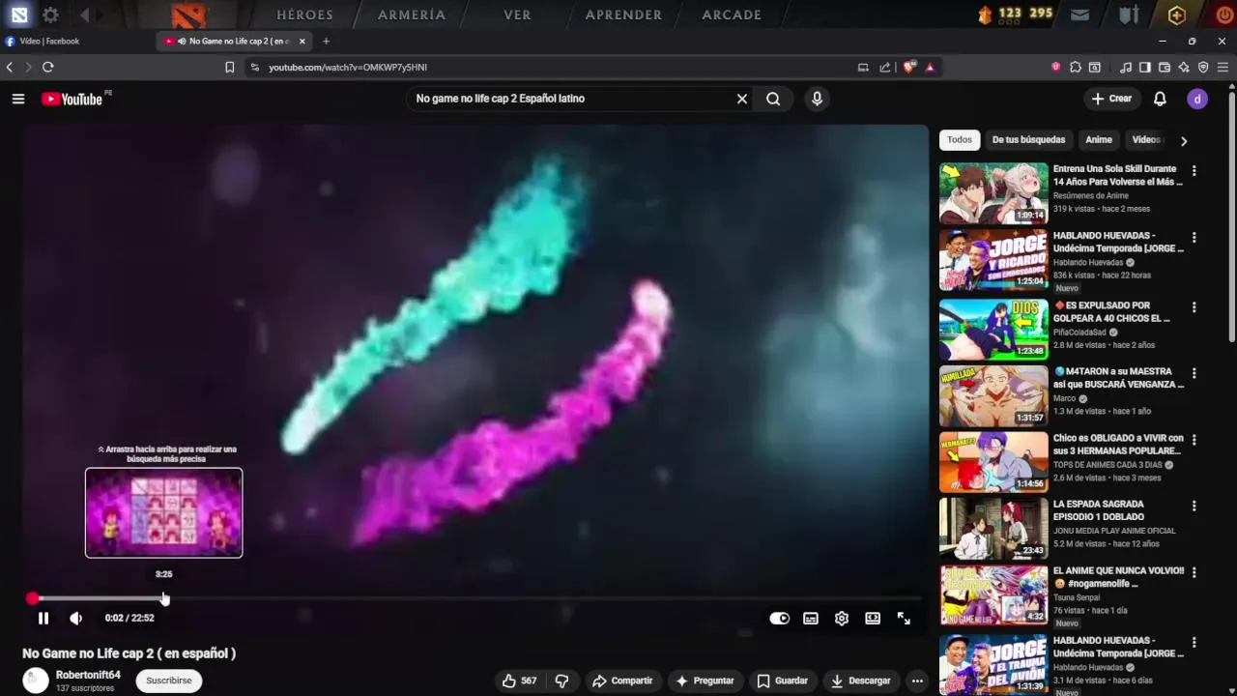Open options for M4TARON a su MAESTRA video
The width and height of the screenshot is (1237, 696).
[1194, 373]
